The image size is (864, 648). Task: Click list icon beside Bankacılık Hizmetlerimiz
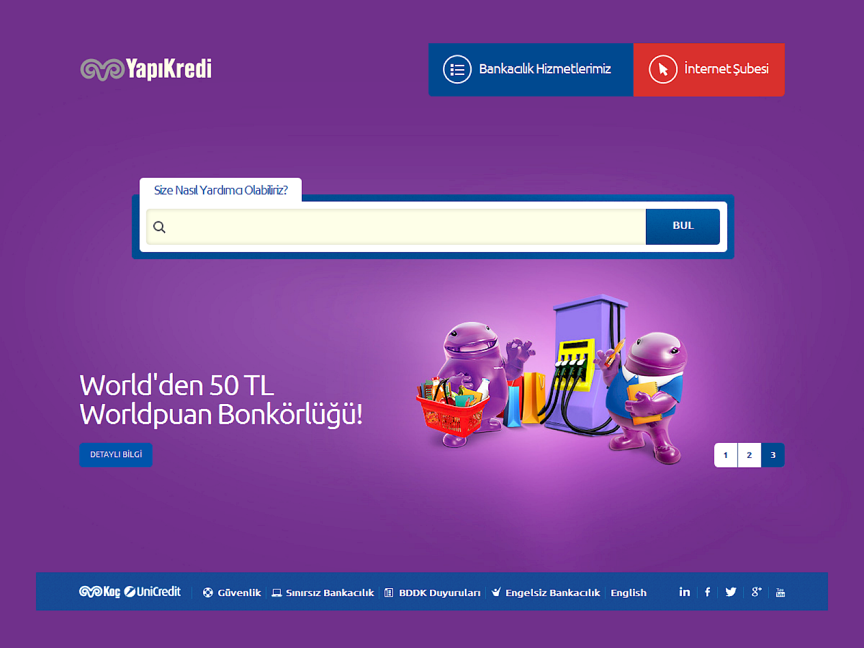coord(457,69)
